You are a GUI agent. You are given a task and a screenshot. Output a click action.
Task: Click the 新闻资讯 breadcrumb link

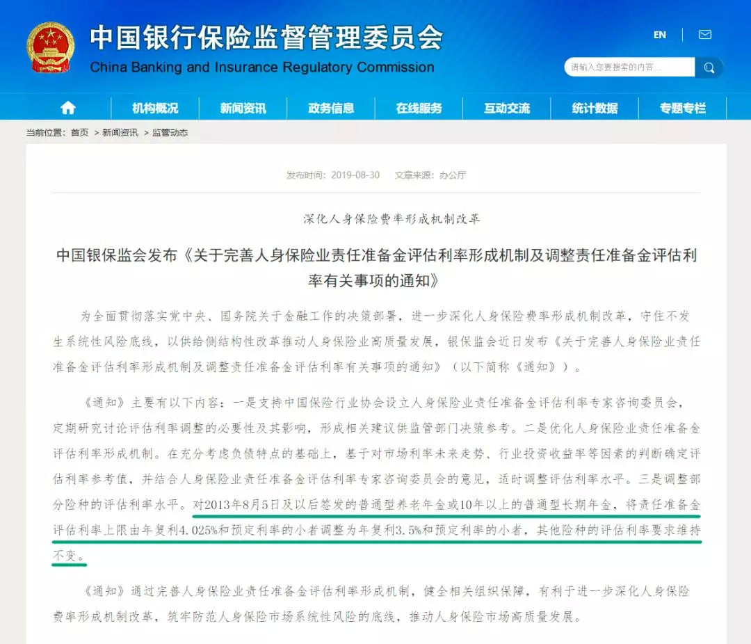[x=120, y=133]
